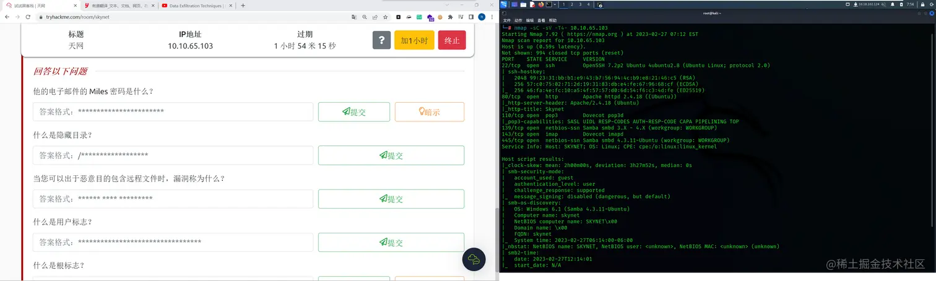Open the terminal dropdown arrow in Kali panel

(x=555, y=4)
